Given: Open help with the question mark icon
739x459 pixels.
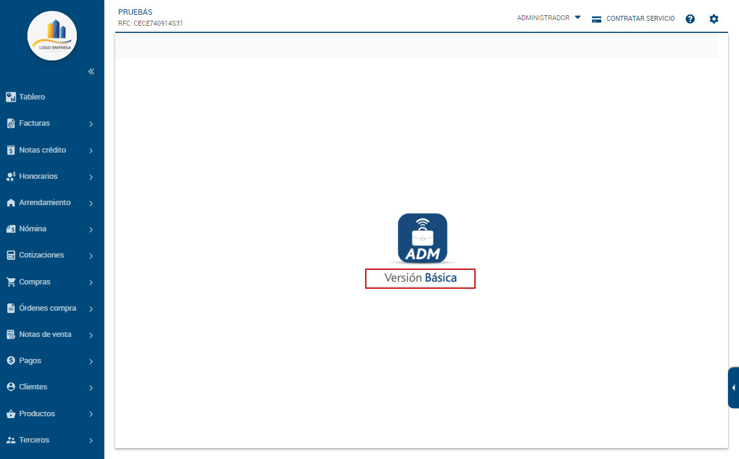Looking at the screenshot, I should pyautogui.click(x=690, y=19).
